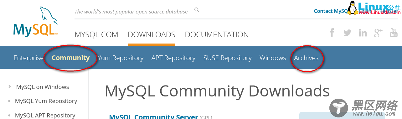Open MySQL Yum Repository sidebar link
The width and height of the screenshot is (402, 119).
46,101
